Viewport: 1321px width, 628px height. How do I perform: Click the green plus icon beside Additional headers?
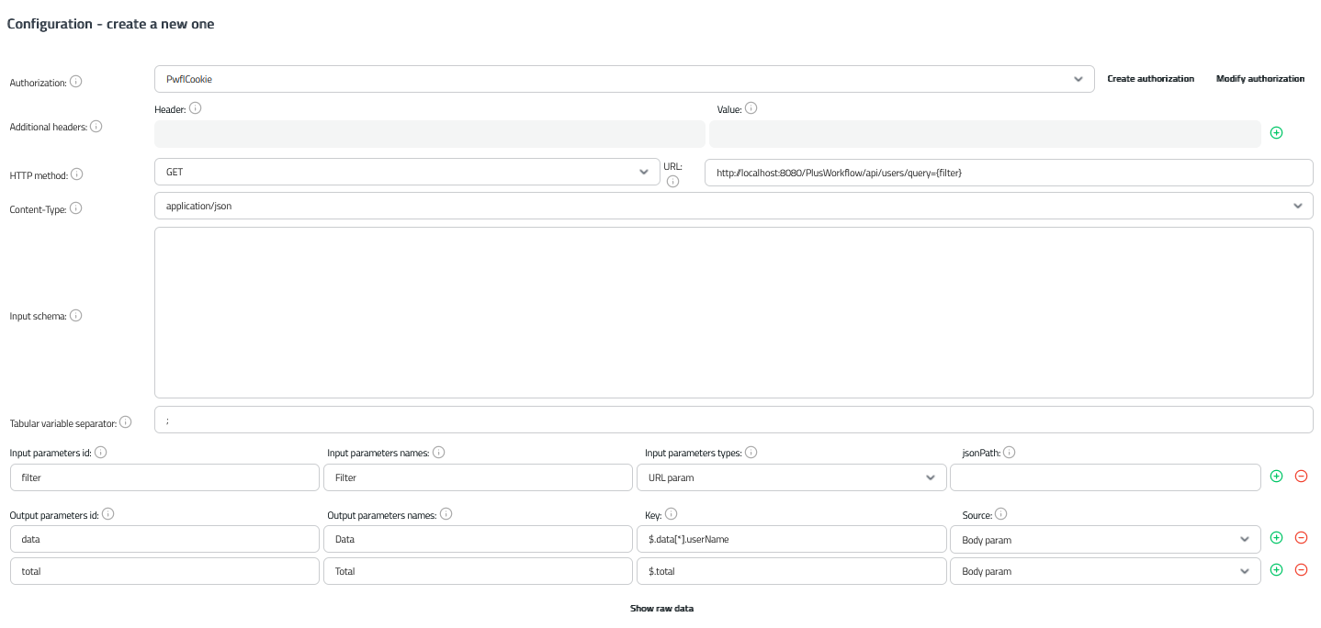coord(1276,133)
